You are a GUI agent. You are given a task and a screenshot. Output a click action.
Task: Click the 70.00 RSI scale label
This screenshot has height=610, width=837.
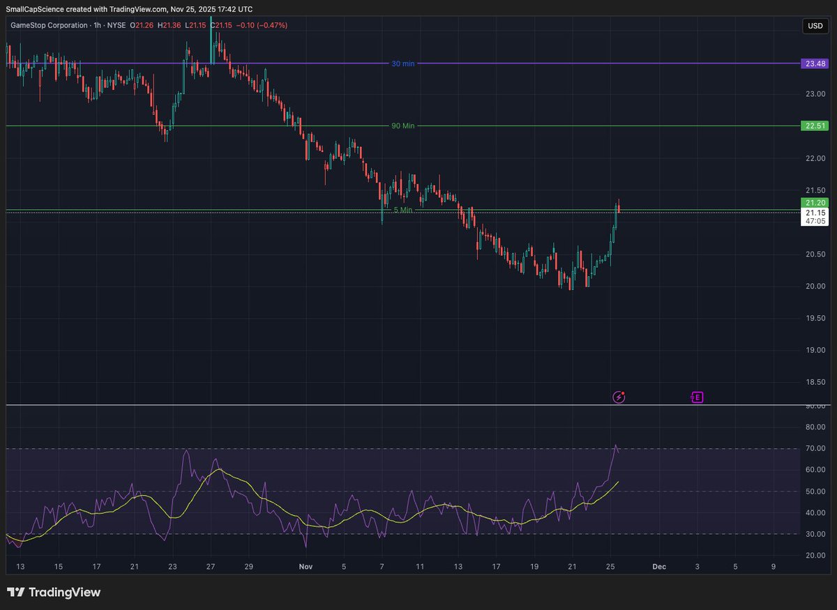(815, 448)
